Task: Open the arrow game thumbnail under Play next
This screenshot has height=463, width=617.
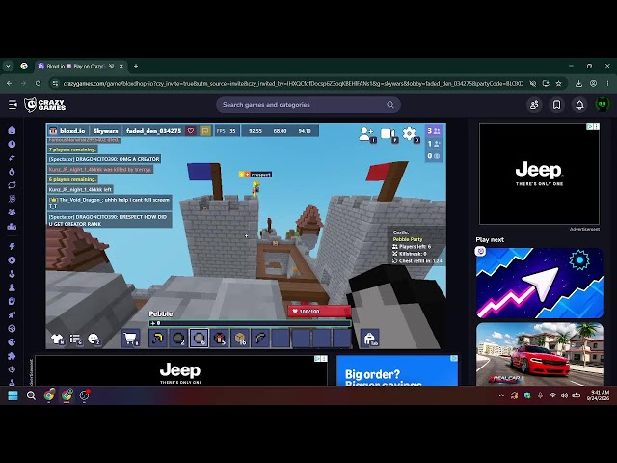Action: pyautogui.click(x=540, y=283)
